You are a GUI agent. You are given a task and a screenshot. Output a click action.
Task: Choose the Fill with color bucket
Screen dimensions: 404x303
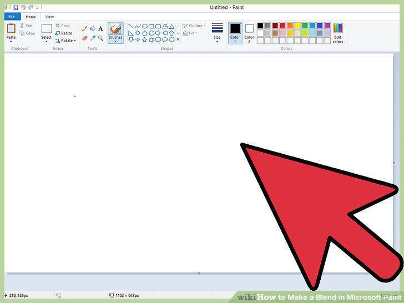93,29
